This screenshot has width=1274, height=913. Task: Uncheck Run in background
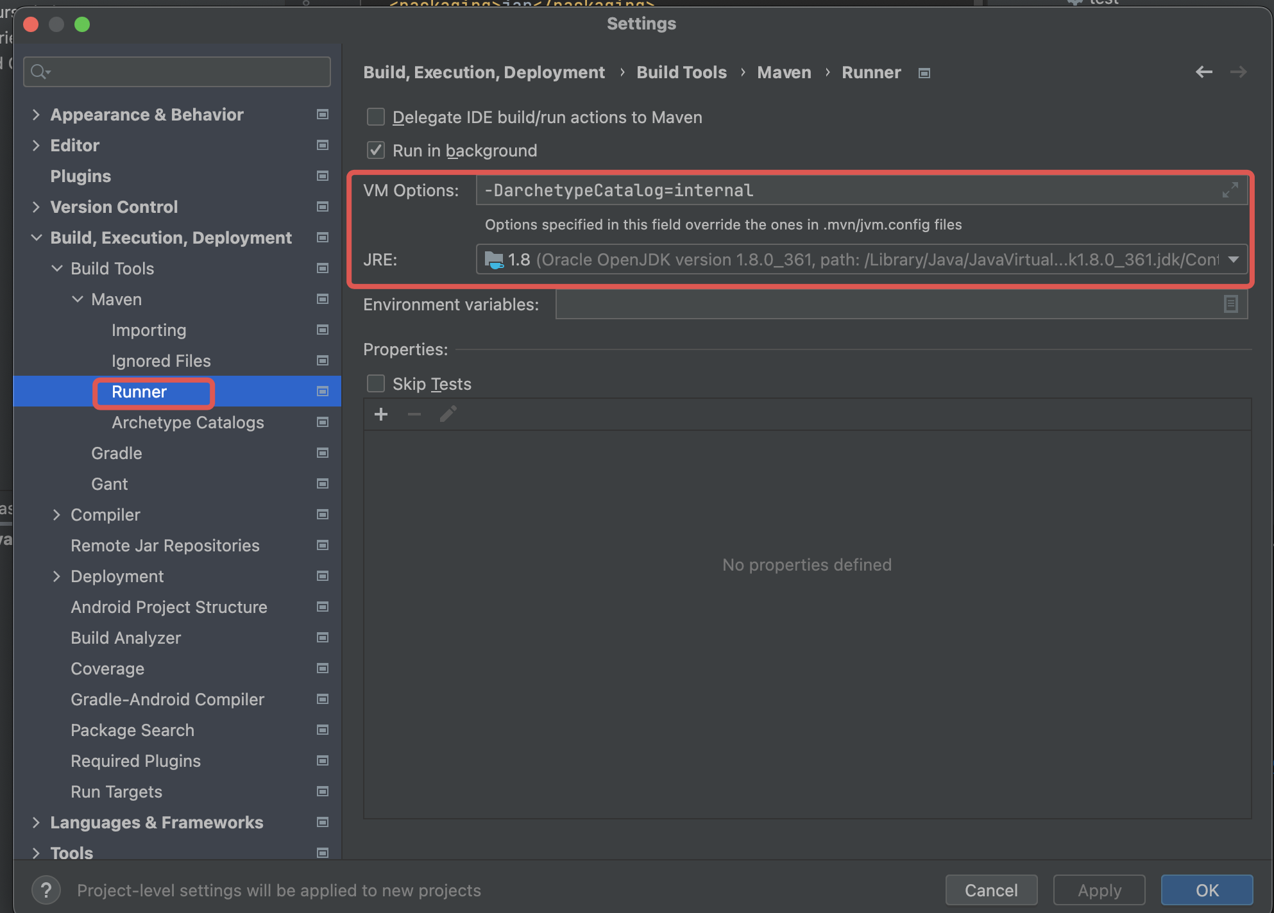tap(376, 151)
